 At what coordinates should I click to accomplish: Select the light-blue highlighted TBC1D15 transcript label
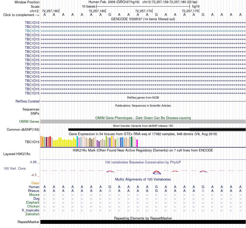coord(32,31)
